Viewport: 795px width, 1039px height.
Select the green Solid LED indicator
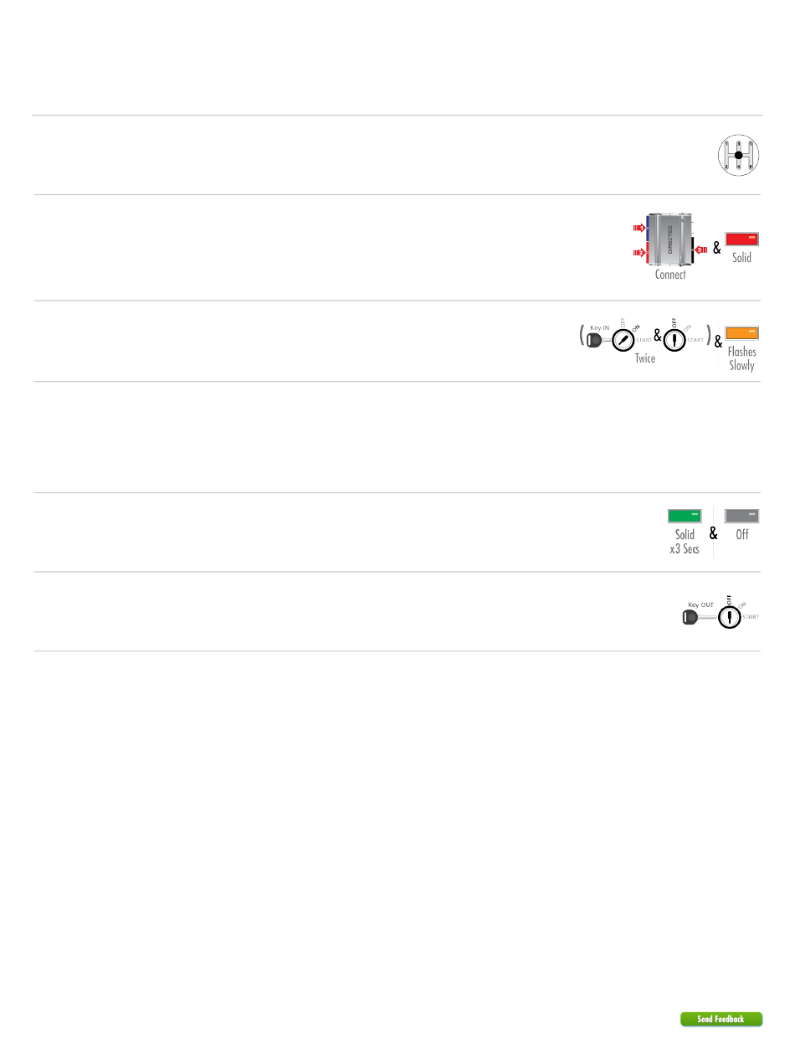coord(685,516)
